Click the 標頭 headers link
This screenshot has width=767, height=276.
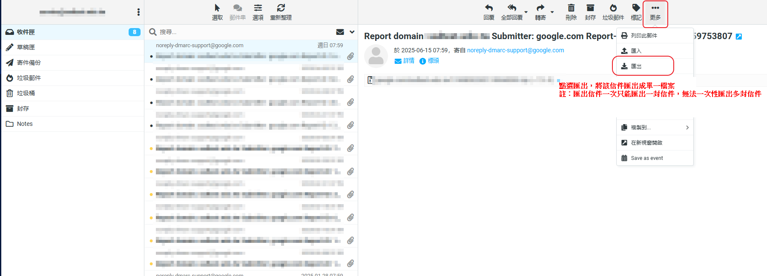click(429, 61)
